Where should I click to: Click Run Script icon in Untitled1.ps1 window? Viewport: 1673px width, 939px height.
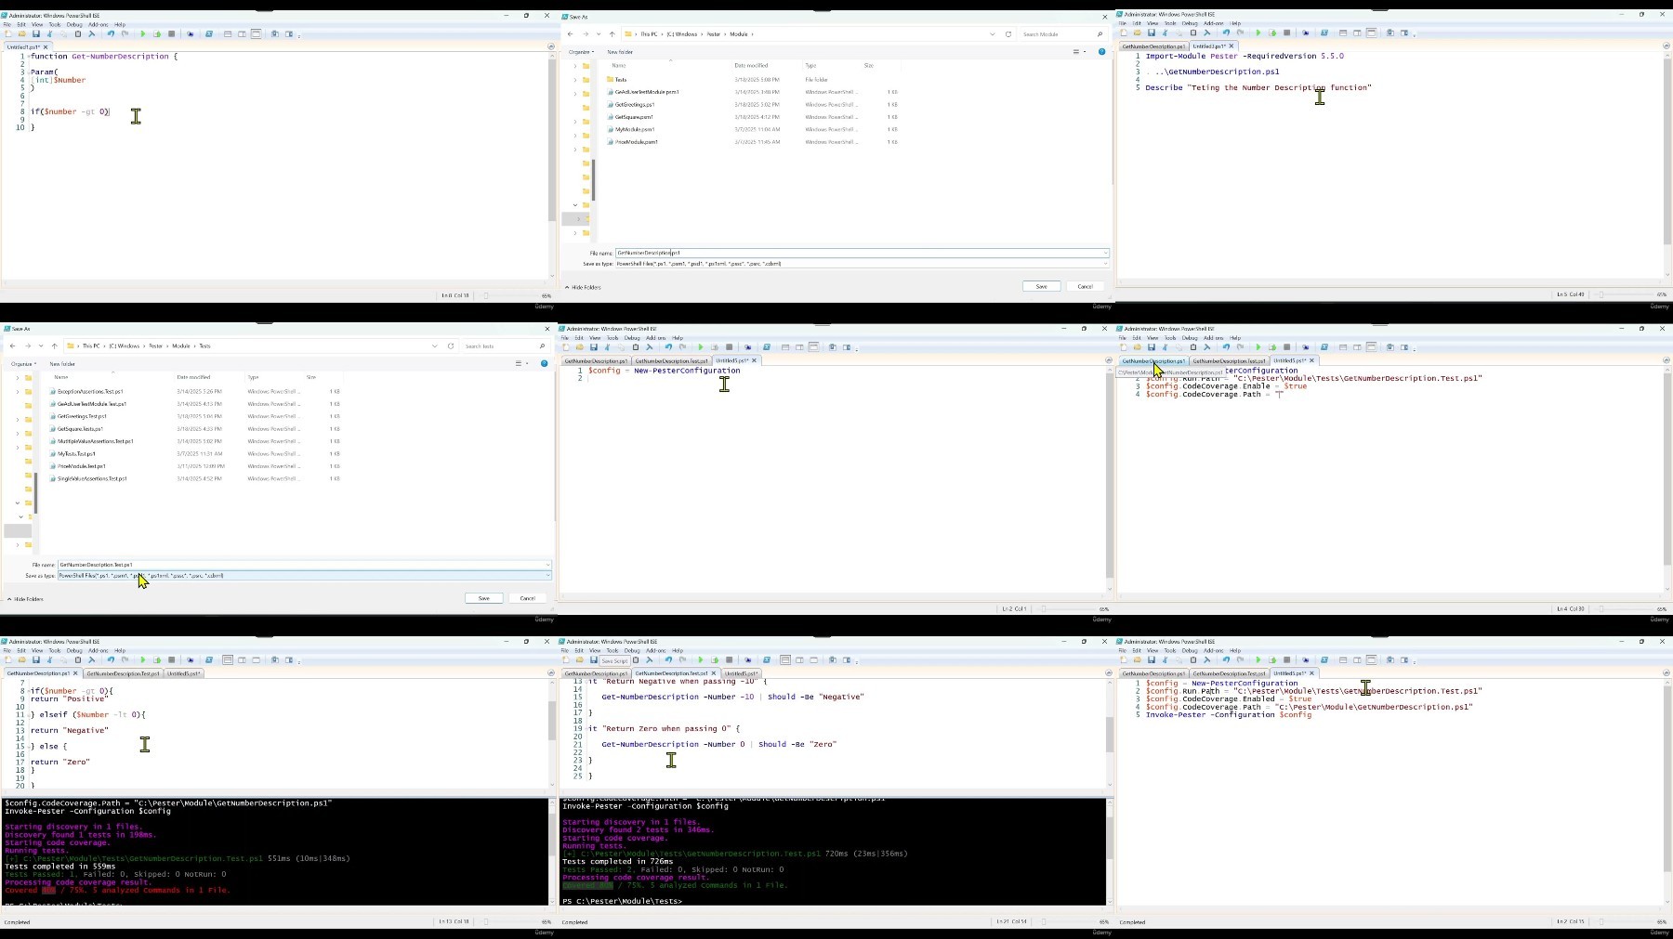[142, 34]
